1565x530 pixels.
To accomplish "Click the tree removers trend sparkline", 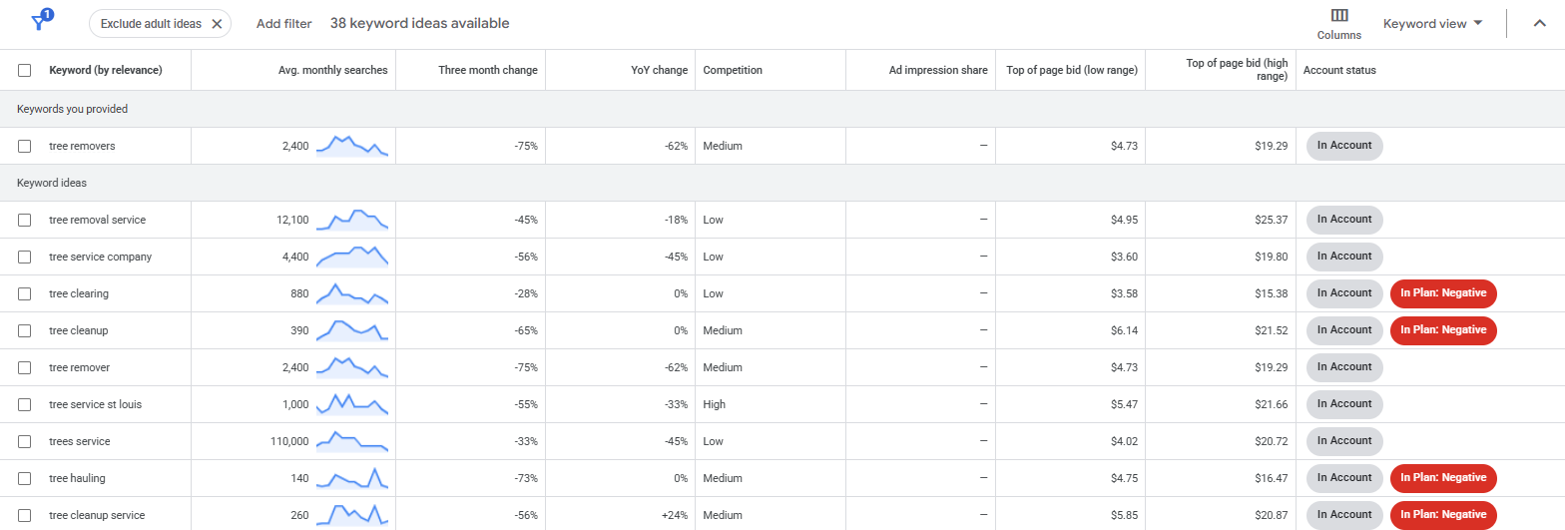I will (351, 146).
